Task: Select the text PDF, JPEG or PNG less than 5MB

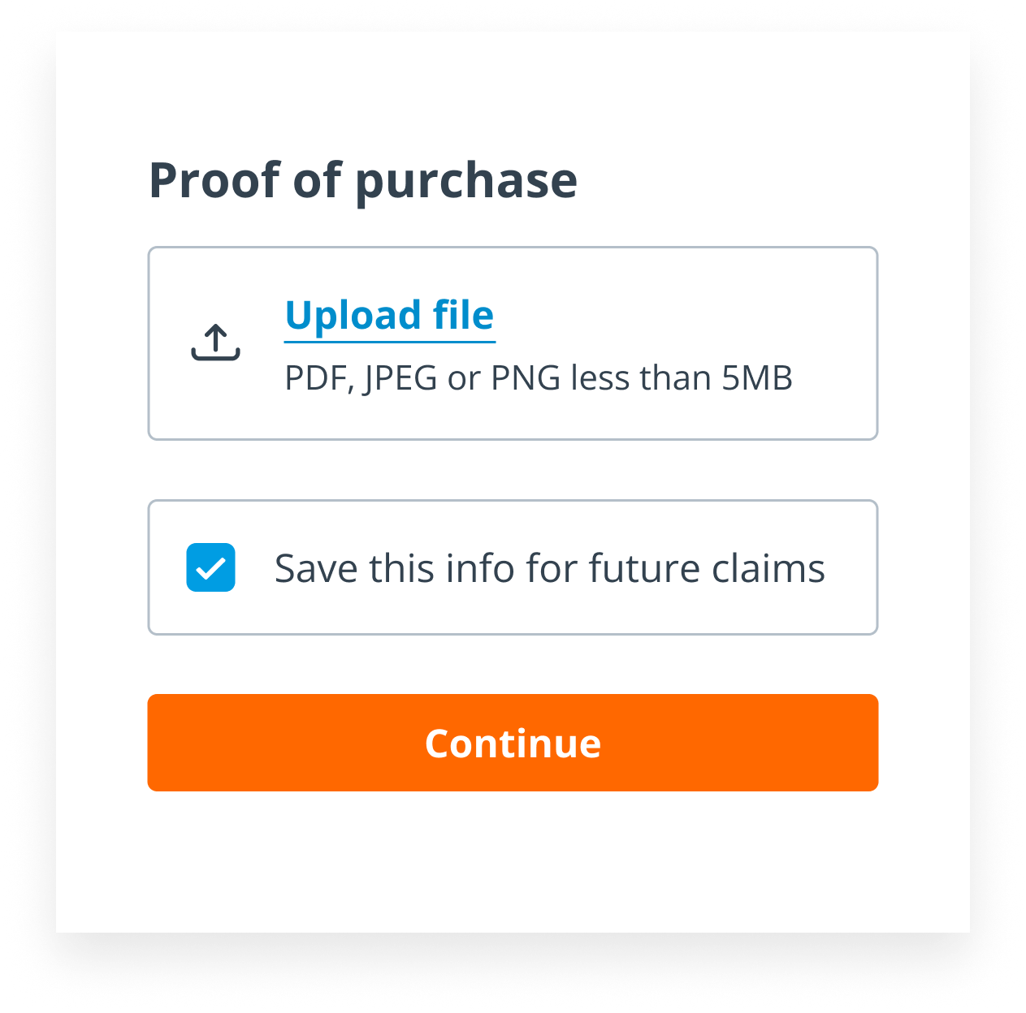Action: click(x=538, y=377)
